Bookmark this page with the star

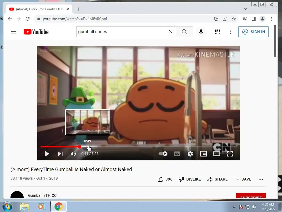[x=234, y=19]
